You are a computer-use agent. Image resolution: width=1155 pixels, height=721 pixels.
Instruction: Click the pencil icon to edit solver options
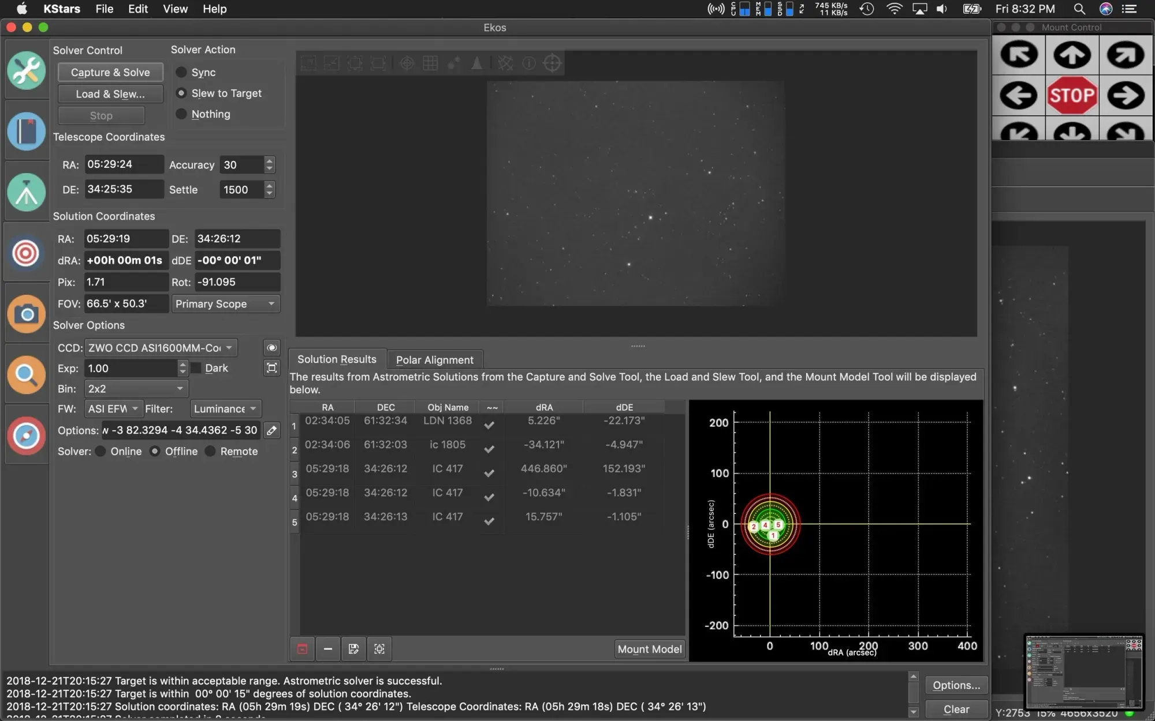271,430
